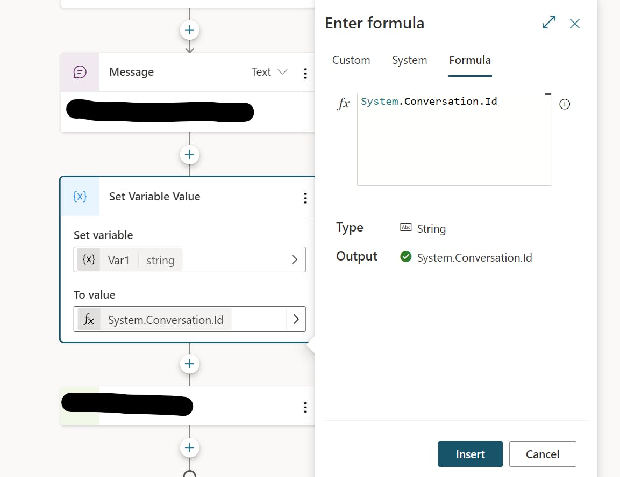This screenshot has height=477, width=620.
Task: Open the To value expression chevron
Action: [x=296, y=319]
